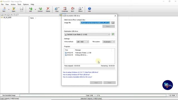Click 'Times elapsed: 00:00:00' label
The width and height of the screenshot is (178, 100).
(x=72, y=66)
